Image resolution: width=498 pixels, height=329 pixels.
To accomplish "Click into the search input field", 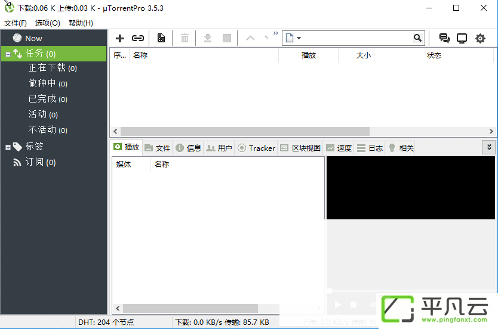I will click(x=356, y=38).
